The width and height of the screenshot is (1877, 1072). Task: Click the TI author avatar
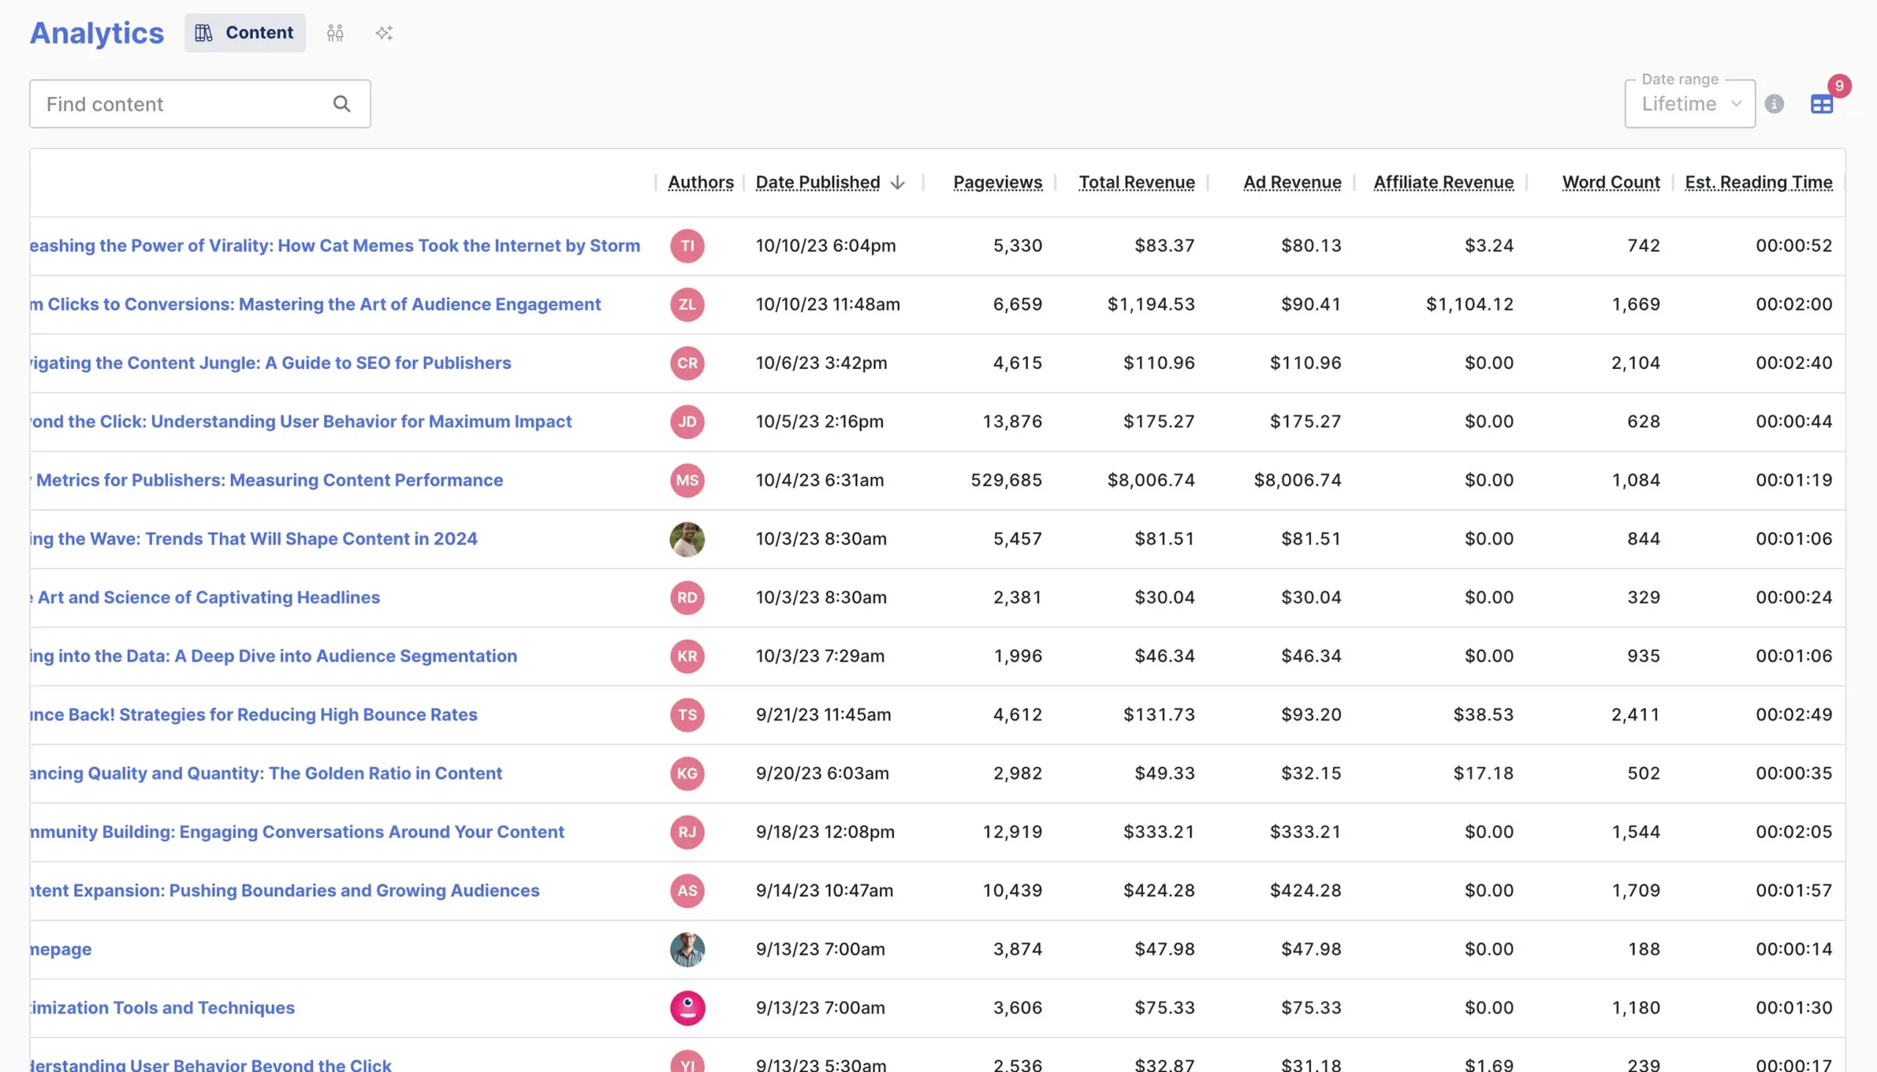pos(687,246)
